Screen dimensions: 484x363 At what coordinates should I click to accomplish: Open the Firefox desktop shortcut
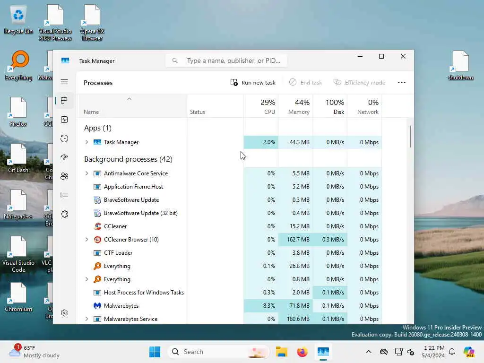(x=18, y=112)
